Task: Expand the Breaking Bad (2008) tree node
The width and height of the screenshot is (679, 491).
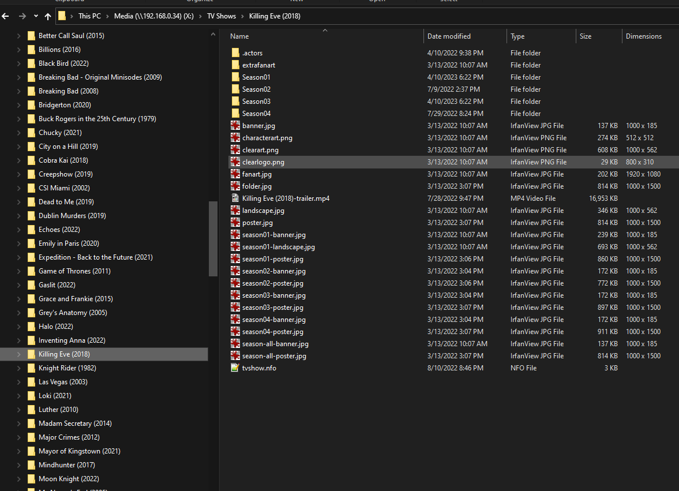Action: (x=18, y=91)
